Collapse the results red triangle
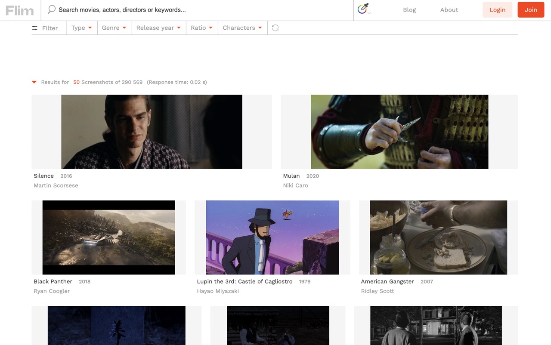Viewport: 551px width, 345px height. click(x=34, y=82)
